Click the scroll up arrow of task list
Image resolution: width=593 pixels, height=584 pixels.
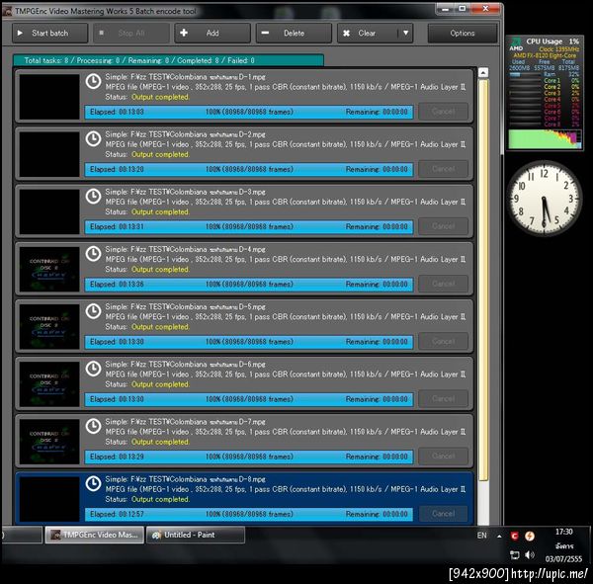pyautogui.click(x=483, y=72)
